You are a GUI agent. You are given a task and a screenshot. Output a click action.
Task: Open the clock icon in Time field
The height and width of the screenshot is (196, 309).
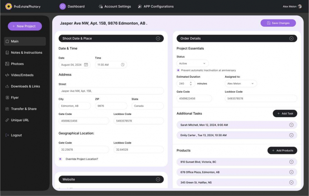point(123,65)
